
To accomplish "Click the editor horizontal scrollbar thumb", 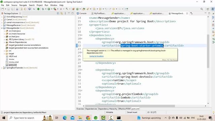I will pyautogui.click(x=130, y=106).
